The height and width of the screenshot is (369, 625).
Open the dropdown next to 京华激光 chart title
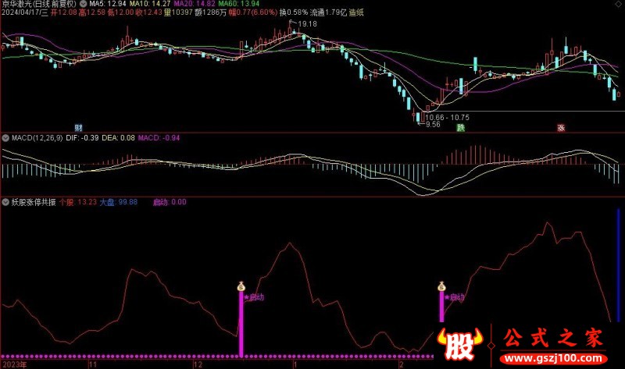pos(84,4)
